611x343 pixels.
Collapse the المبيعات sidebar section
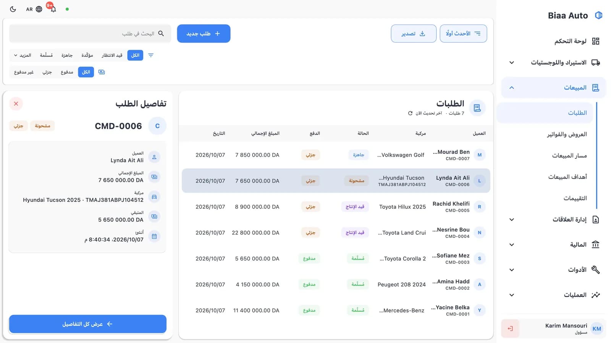tap(554, 88)
